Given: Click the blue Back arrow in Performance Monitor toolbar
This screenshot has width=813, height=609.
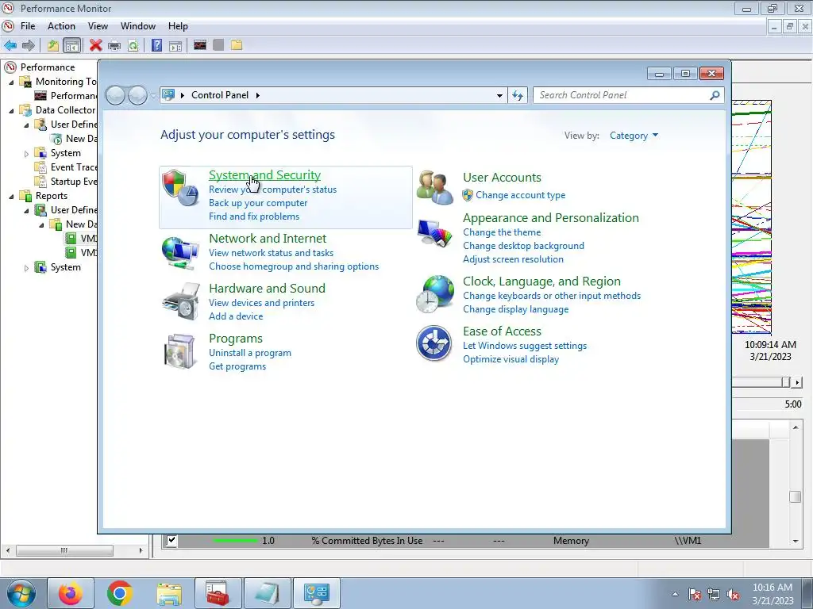Looking at the screenshot, I should coord(10,45).
